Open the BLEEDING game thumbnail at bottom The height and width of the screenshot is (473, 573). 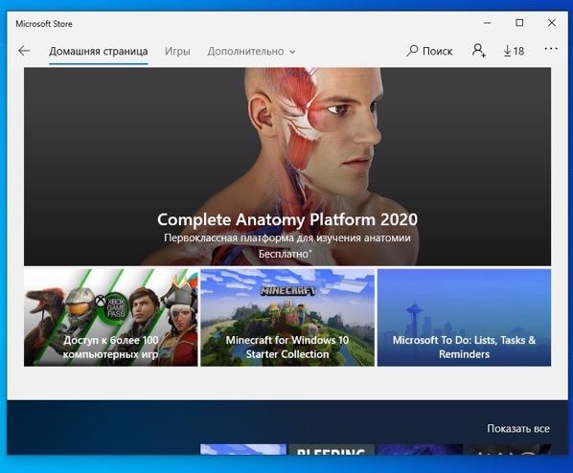point(332,450)
